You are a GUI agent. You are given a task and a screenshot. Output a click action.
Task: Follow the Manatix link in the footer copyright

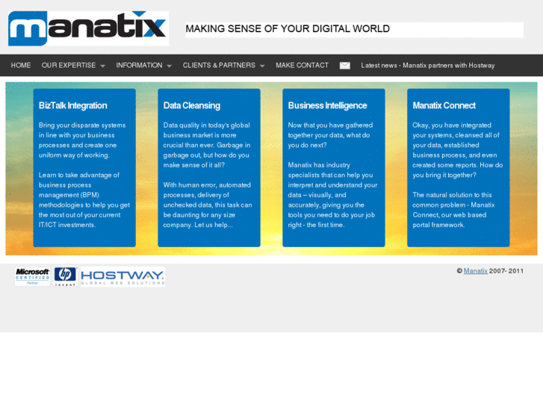[476, 271]
